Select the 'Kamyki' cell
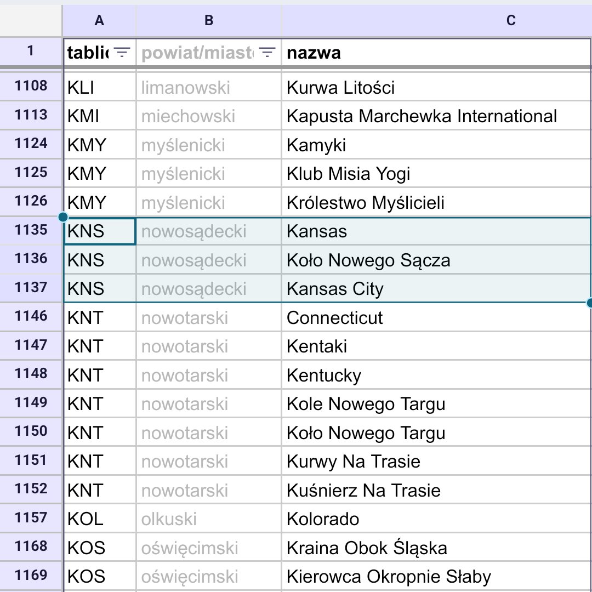This screenshot has height=592, width=592. click(x=436, y=145)
